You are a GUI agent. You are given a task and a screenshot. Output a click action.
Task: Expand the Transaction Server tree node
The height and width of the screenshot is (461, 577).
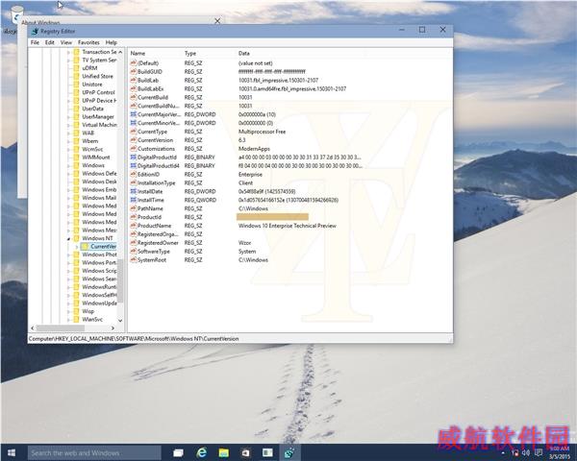69,52
